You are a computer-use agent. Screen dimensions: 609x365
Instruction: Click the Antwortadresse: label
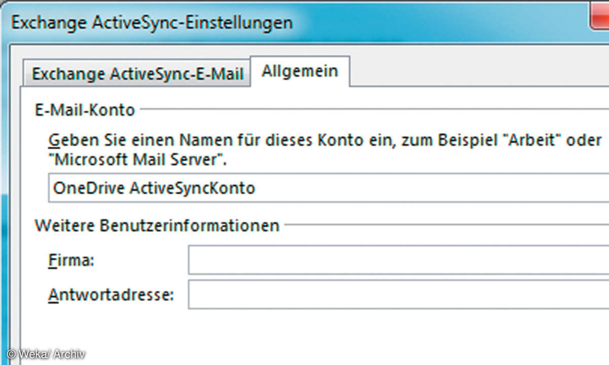coord(111,295)
